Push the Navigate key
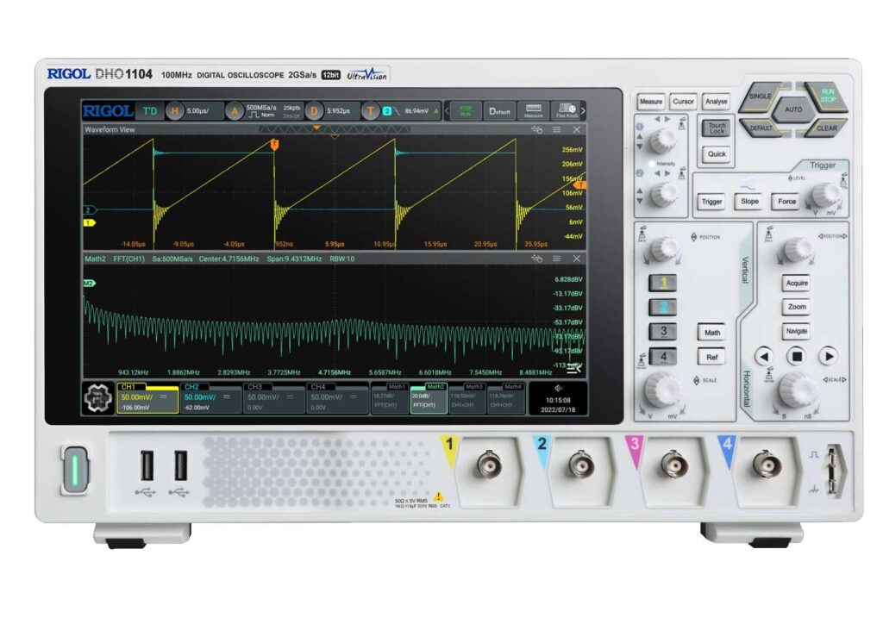Screen dimensions: 883x624 pos(796,332)
